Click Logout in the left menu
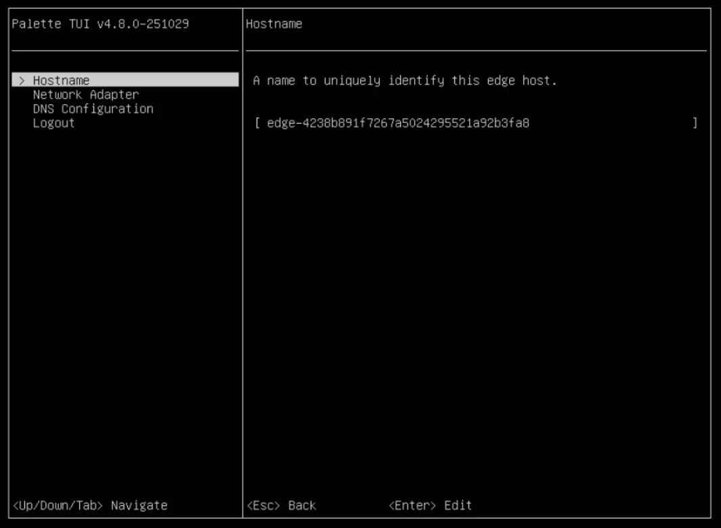The height and width of the screenshot is (528, 721). pos(53,123)
